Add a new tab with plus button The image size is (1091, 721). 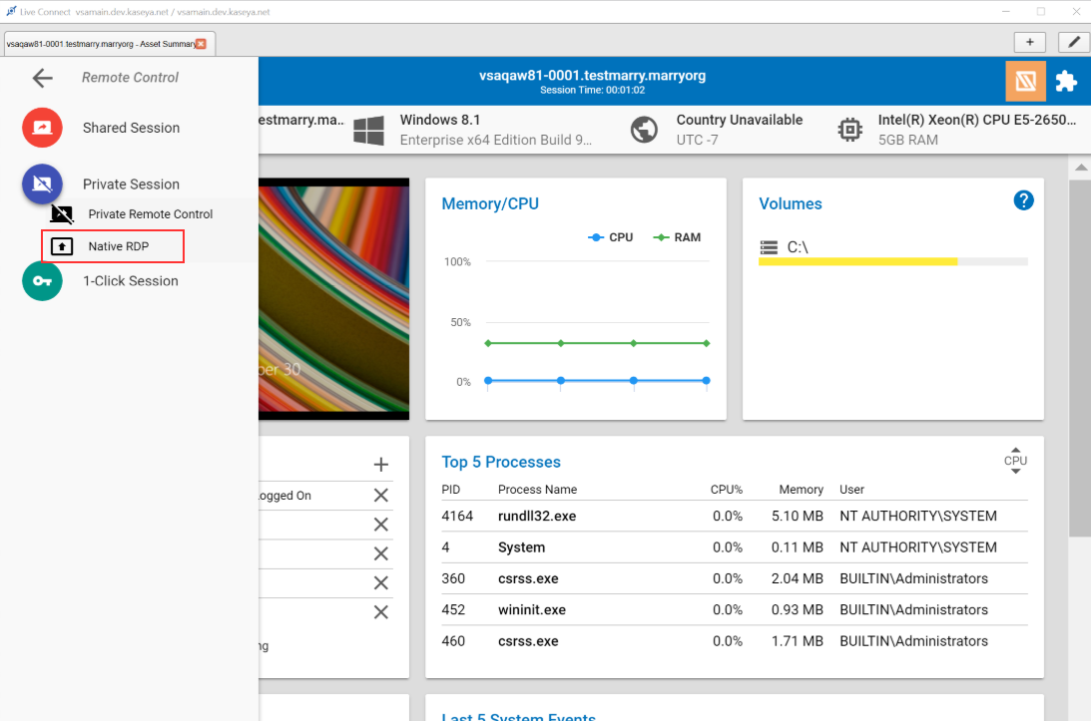(x=1030, y=43)
